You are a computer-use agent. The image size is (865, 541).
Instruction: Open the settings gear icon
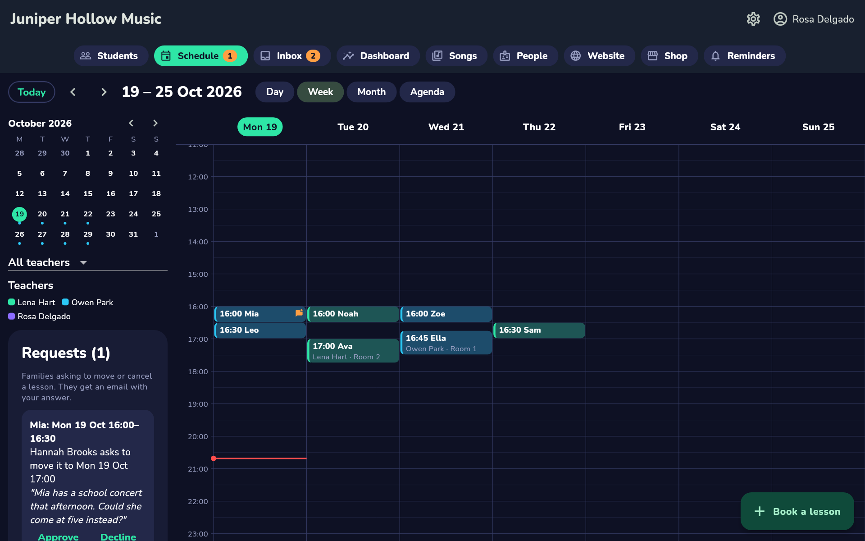click(753, 19)
